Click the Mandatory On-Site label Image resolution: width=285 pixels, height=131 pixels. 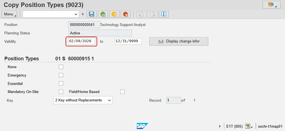pyautogui.click(x=23, y=92)
